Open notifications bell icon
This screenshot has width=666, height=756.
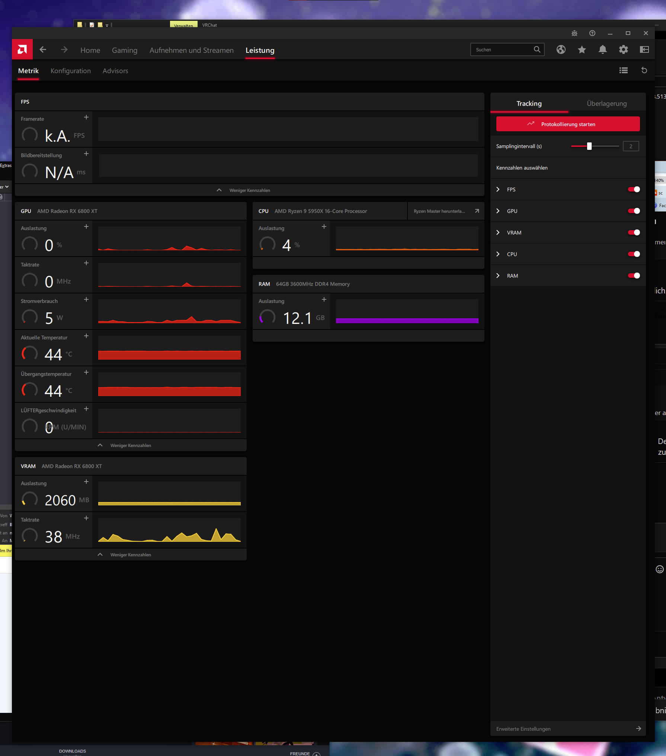(603, 49)
